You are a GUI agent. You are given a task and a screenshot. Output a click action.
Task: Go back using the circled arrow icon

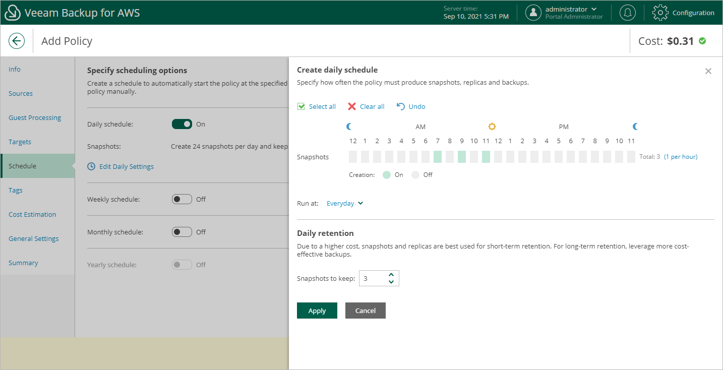point(17,41)
